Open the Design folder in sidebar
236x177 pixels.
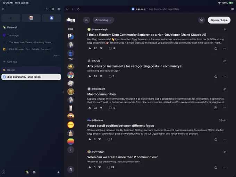point(31,70)
